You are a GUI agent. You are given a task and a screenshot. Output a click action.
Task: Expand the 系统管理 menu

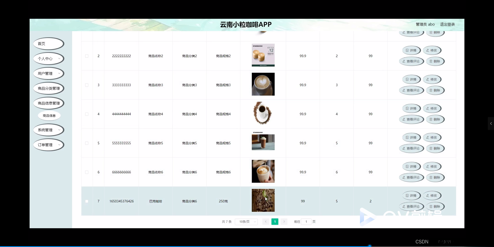coord(48,130)
